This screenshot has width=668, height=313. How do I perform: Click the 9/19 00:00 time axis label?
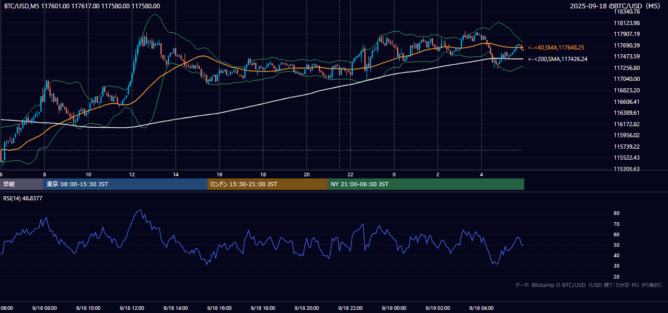394,308
